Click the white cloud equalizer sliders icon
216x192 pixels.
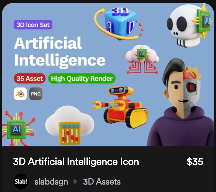pos(70,125)
